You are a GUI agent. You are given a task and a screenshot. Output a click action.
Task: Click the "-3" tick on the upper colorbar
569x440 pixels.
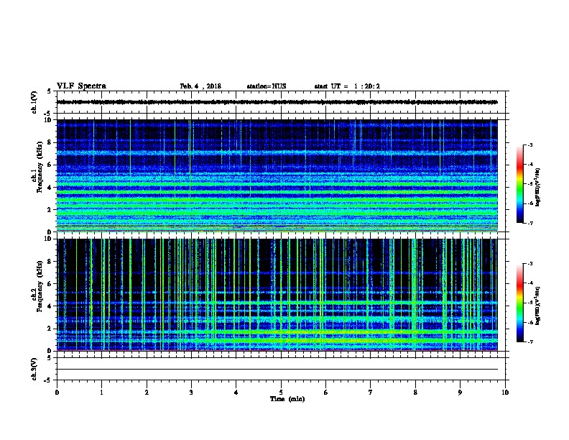click(x=530, y=145)
